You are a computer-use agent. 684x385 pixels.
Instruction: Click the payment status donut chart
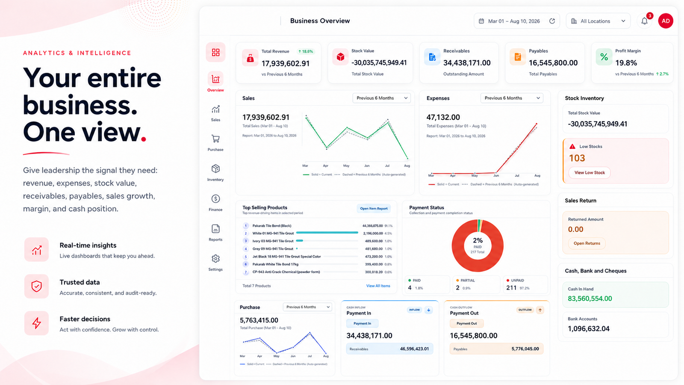(478, 246)
